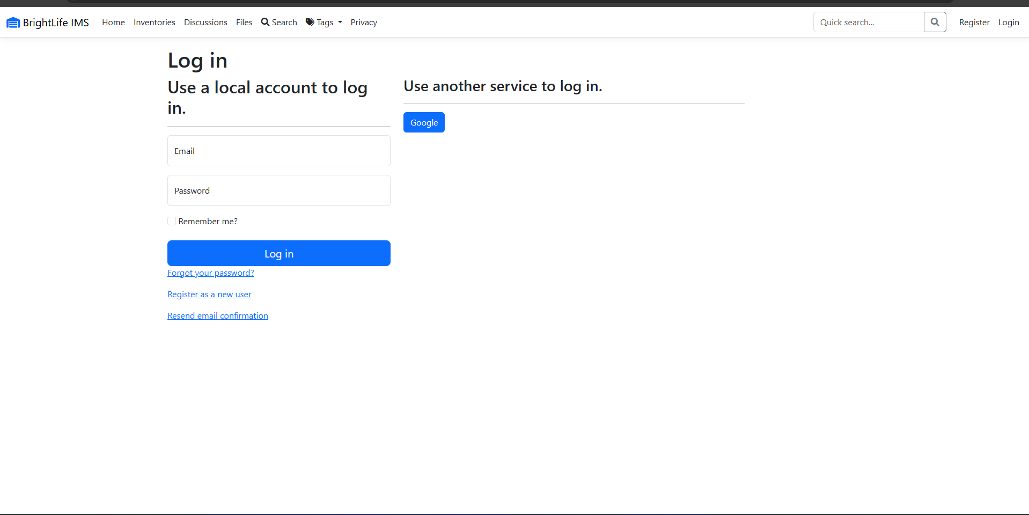Focus the Password input field

coord(279,190)
